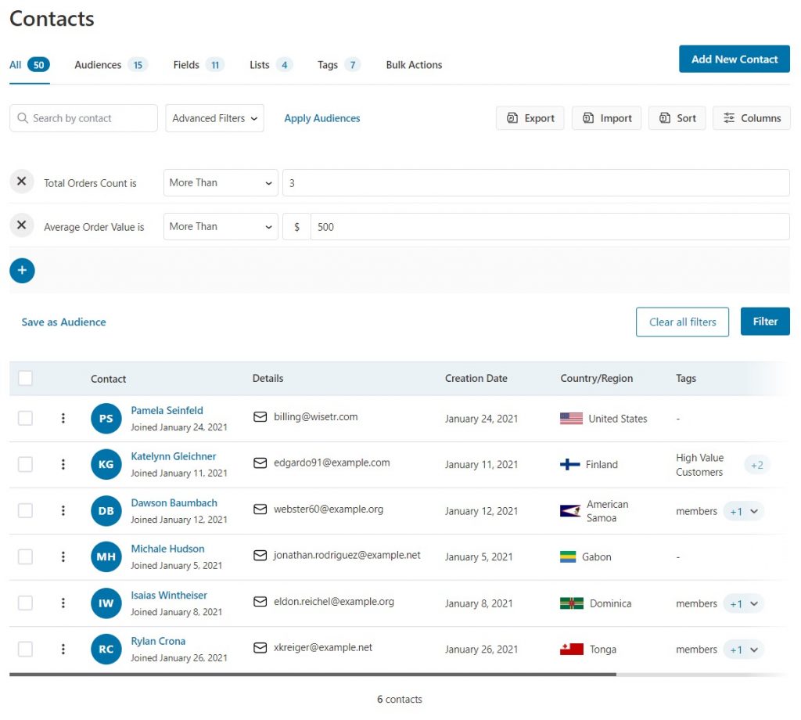Screen dimensions: 801x720
Task: Expand tags for Dawson Baumbach
Action: (744, 512)
